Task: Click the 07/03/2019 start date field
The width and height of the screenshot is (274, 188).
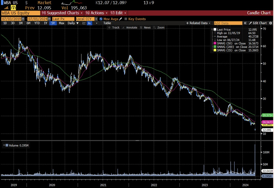Action: tap(11, 19)
